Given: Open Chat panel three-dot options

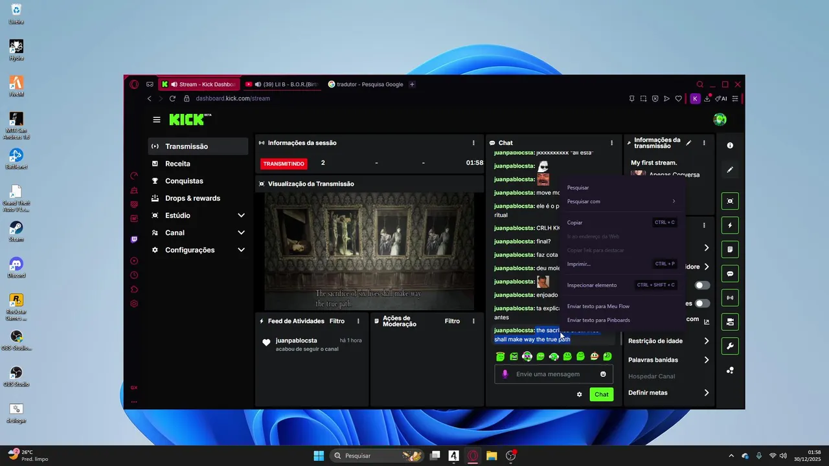Looking at the screenshot, I should (611, 143).
